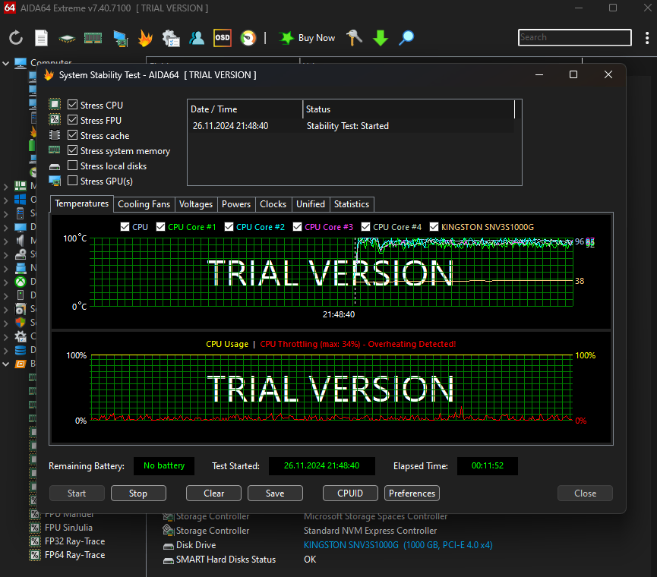Enable the Stress GPU(s) checkbox
This screenshot has width=657, height=577.
pyautogui.click(x=72, y=181)
